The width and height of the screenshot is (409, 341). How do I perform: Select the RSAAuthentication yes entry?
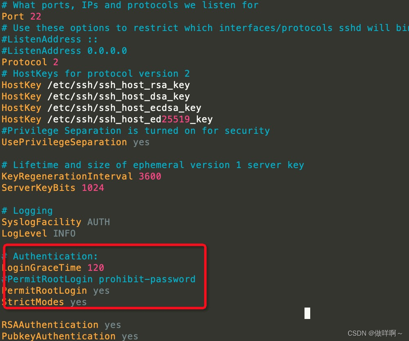(61, 325)
